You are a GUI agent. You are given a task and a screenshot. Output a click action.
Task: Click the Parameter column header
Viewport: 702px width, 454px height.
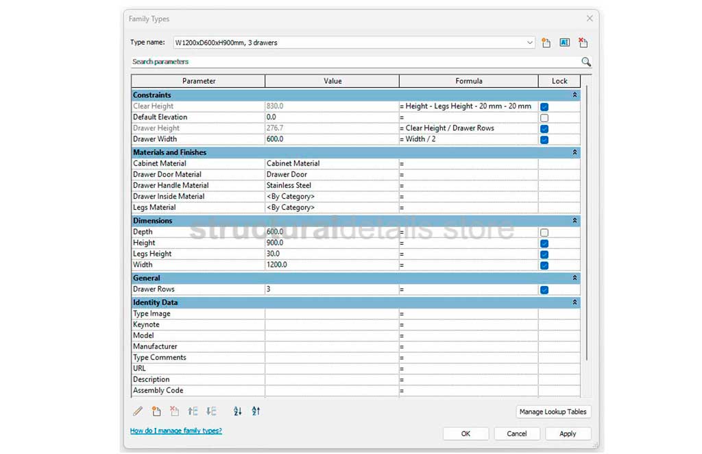click(199, 81)
